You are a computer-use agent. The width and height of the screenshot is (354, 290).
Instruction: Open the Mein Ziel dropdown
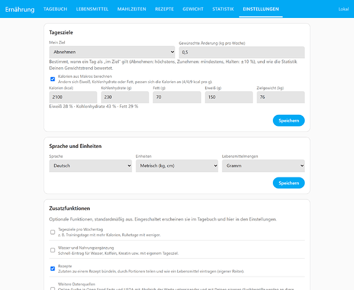click(x=112, y=52)
